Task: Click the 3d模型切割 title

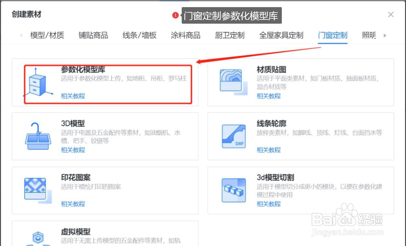Action: 275,178
